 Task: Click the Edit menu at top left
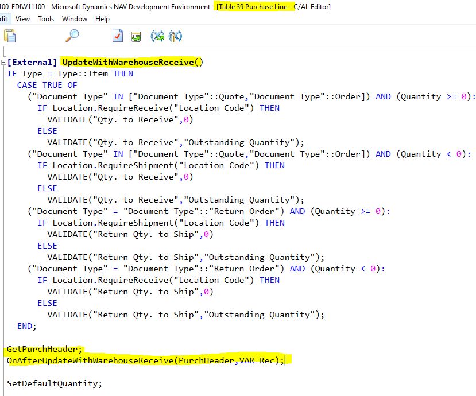(x=5, y=18)
